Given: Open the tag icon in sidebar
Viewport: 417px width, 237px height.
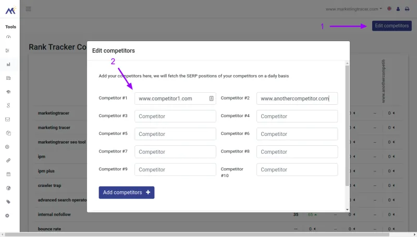Looking at the screenshot, I should point(8,202).
